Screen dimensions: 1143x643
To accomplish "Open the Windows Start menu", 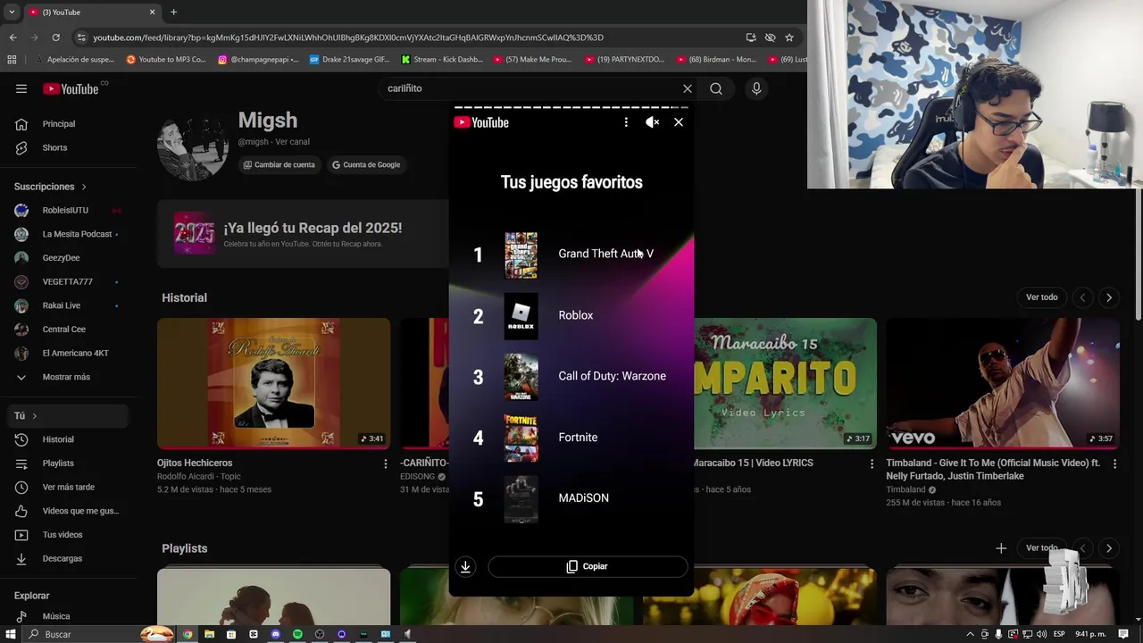I will pyautogui.click(x=11, y=634).
